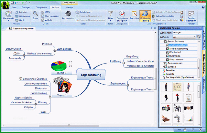The height and width of the screenshot is (133, 207).
Task: Select the Begrüßung branch
Action: pos(132,56)
